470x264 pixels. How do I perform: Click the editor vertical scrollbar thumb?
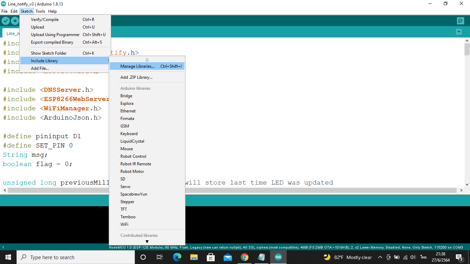[467, 49]
